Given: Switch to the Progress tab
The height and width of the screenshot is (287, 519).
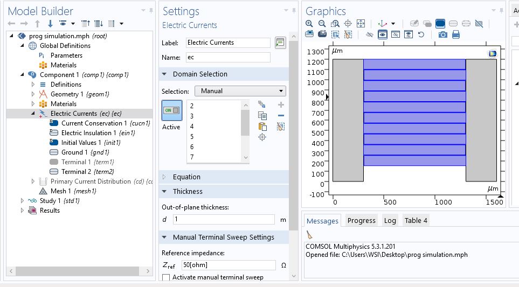Looking at the screenshot, I should click(361, 220).
